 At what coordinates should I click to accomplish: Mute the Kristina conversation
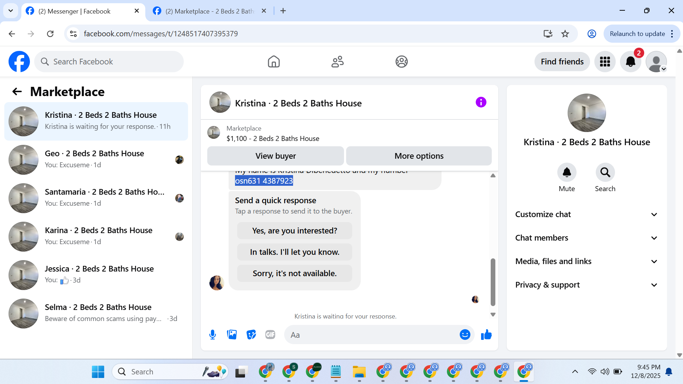tap(567, 173)
